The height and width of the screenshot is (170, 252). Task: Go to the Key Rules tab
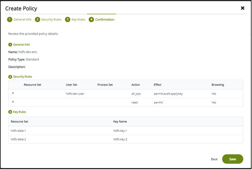coord(78,19)
